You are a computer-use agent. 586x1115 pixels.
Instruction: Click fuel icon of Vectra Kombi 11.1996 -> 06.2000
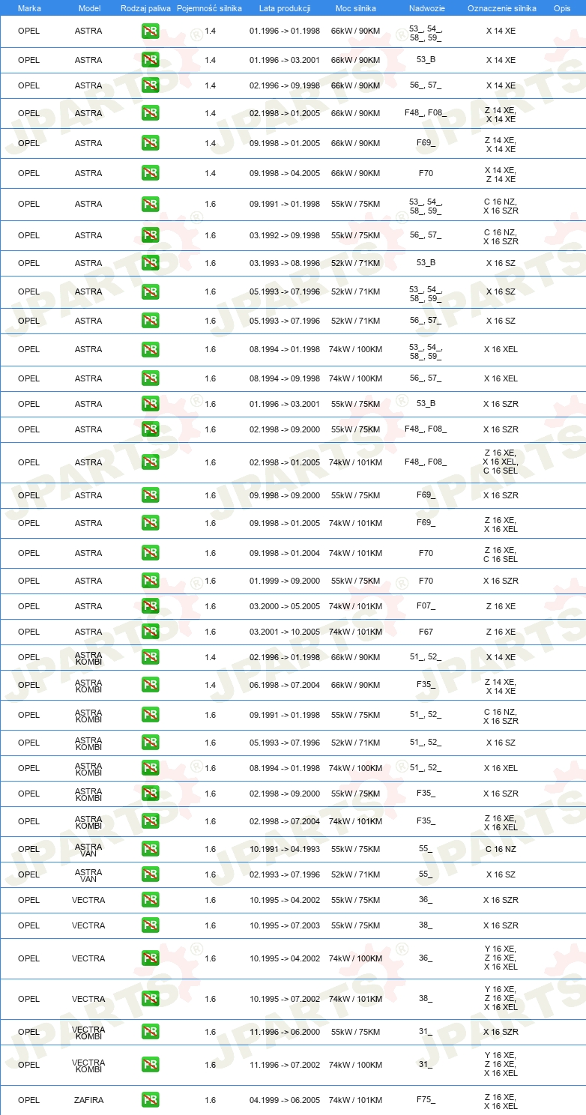coord(150,1032)
